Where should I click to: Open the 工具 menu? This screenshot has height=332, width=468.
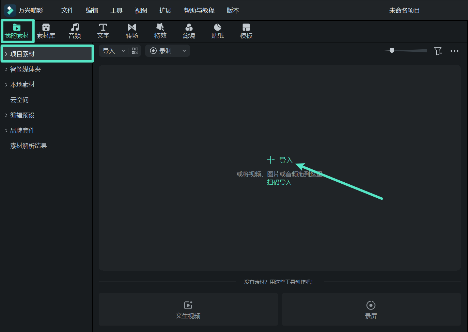coord(116,11)
